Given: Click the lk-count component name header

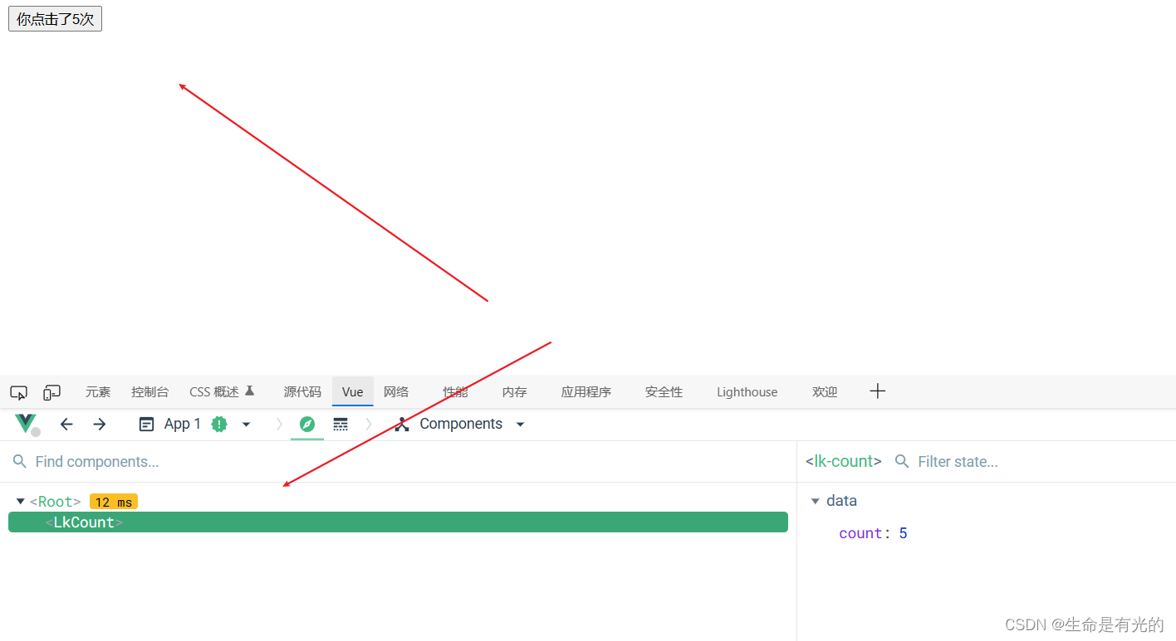Looking at the screenshot, I should 844,461.
